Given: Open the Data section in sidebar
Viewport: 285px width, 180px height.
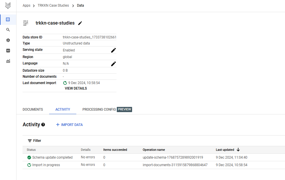Looking at the screenshot, I should (x=8, y=19).
